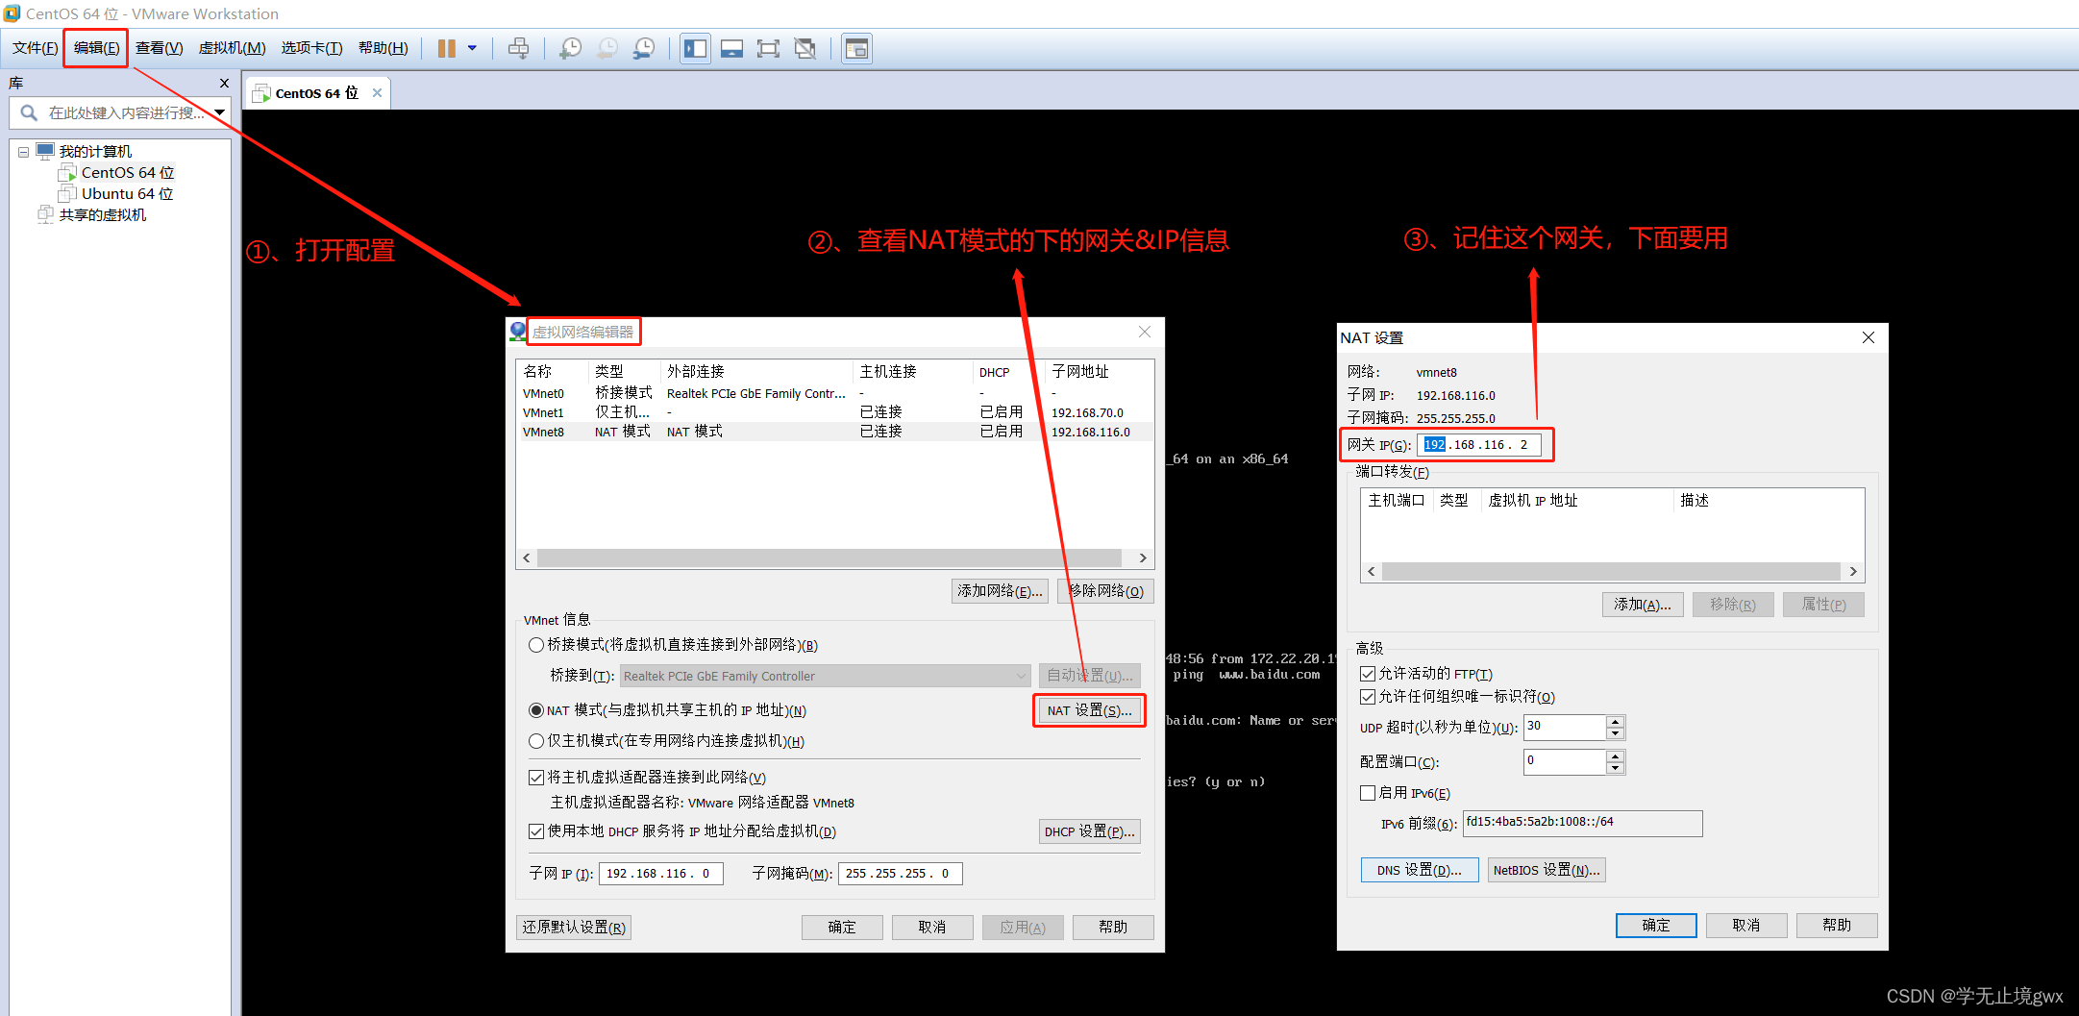Image resolution: width=2079 pixels, height=1016 pixels.
Task: Click the revert to snapshot toolbar icon
Action: pyautogui.click(x=607, y=48)
